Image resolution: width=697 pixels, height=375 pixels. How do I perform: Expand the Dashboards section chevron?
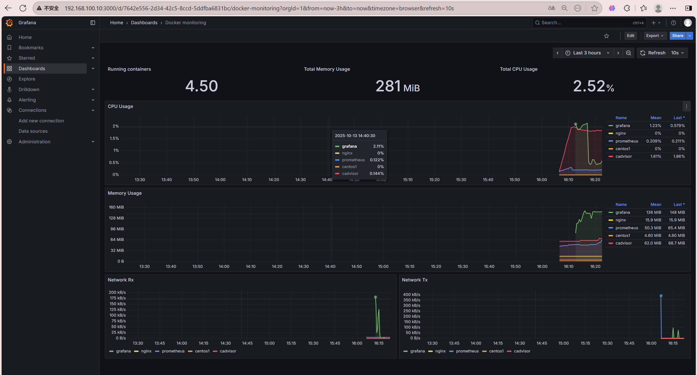tap(93, 69)
